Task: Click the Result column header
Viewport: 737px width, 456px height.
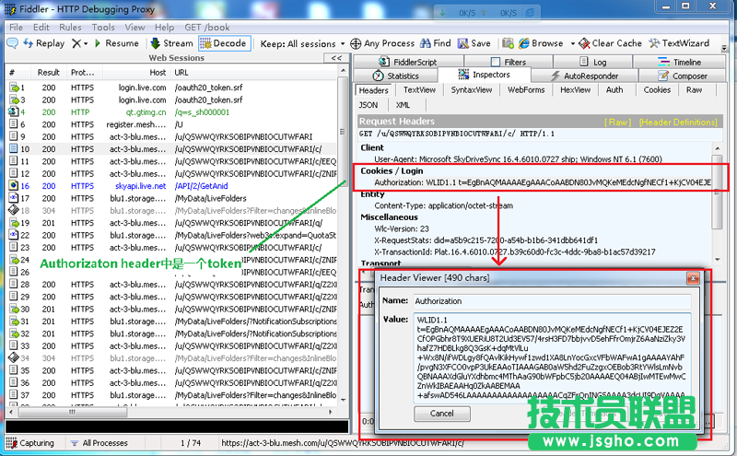Action: [x=49, y=73]
